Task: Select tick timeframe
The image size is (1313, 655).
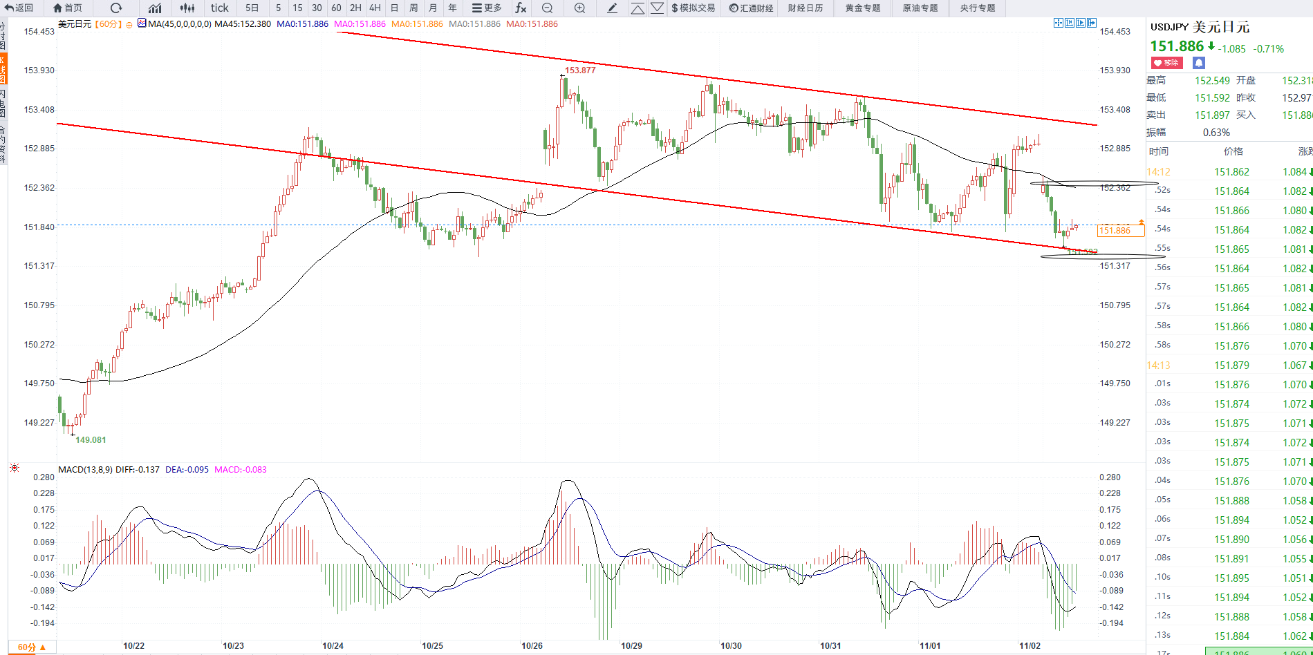Action: (x=219, y=8)
